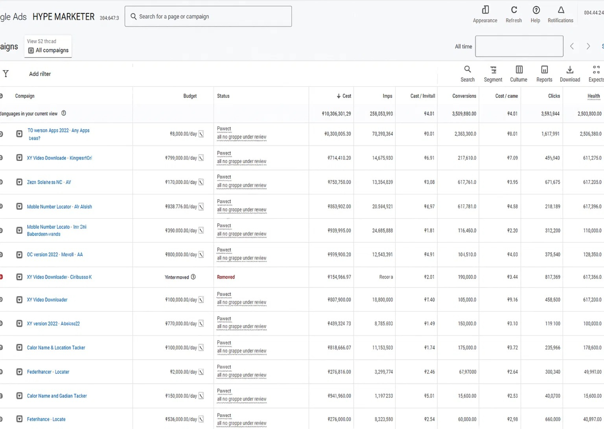The height and width of the screenshot is (429, 604).
Task: Open the Cultume columns icon
Action: point(519,70)
